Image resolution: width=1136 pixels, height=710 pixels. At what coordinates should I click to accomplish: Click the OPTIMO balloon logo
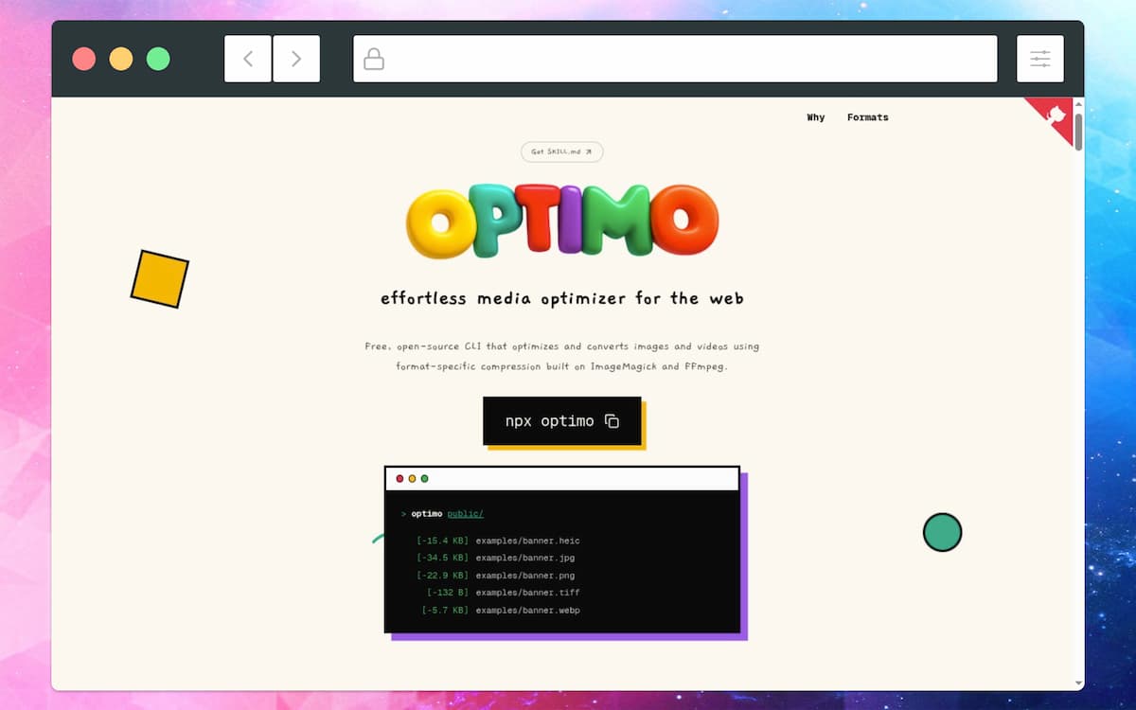(x=561, y=222)
